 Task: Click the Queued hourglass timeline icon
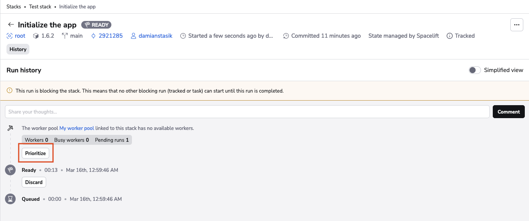10,199
